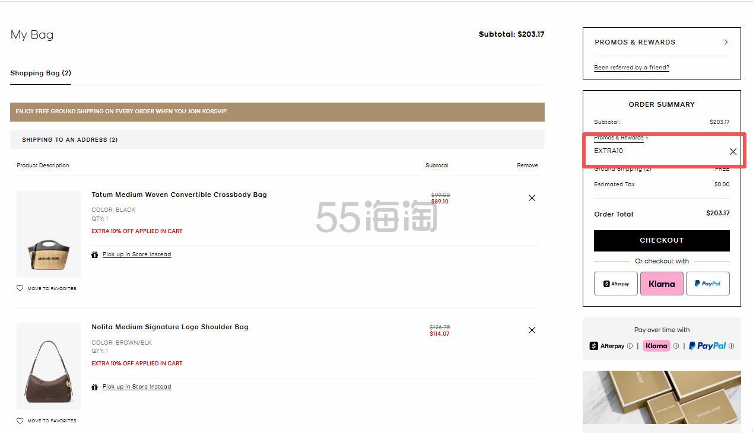Remove the EXTRA10 promo code
The height and width of the screenshot is (433, 753).
[x=733, y=152]
